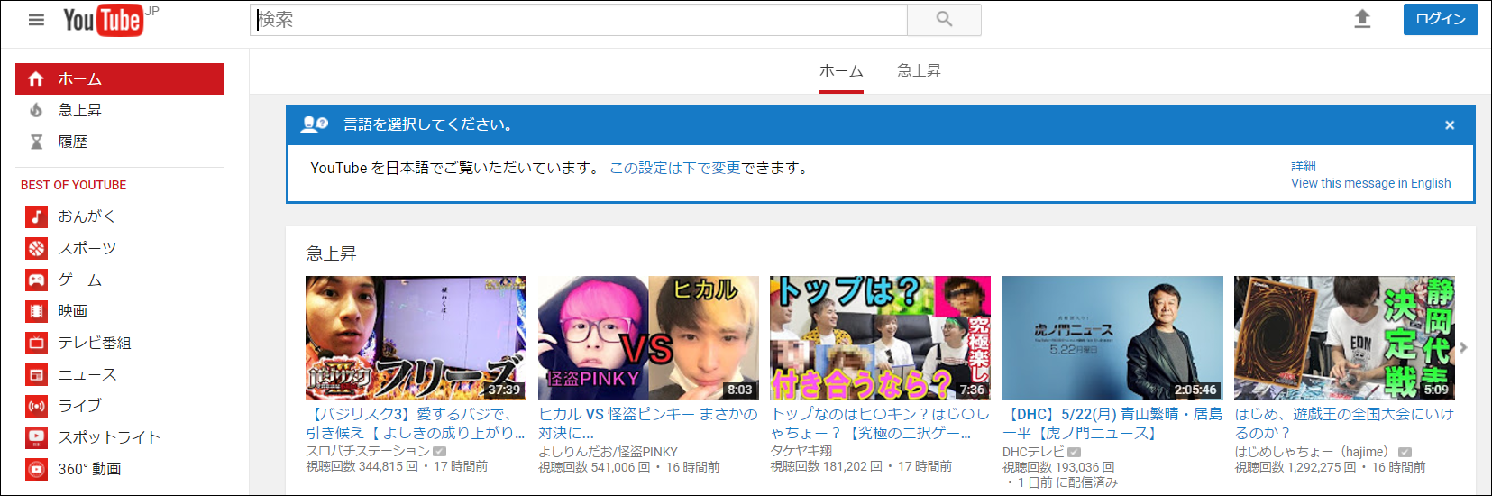This screenshot has height=496, width=1492.
Task: Click the upload arrow icon
Action: point(1362,19)
